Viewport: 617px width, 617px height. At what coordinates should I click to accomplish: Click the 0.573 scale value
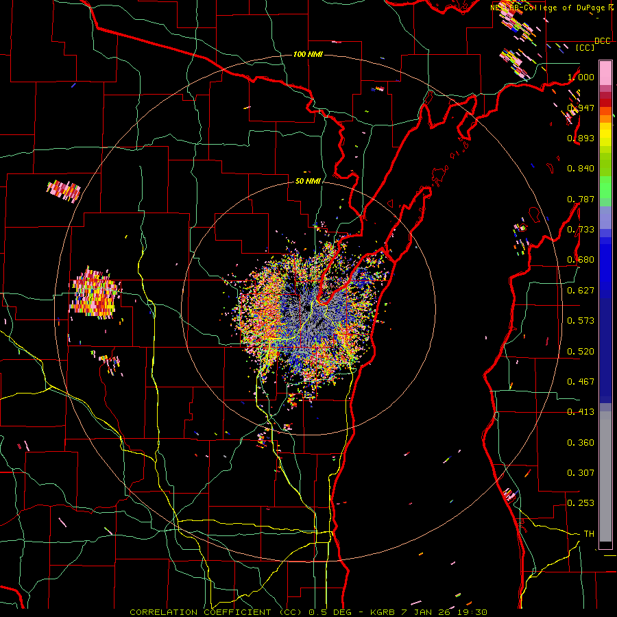pyautogui.click(x=581, y=321)
